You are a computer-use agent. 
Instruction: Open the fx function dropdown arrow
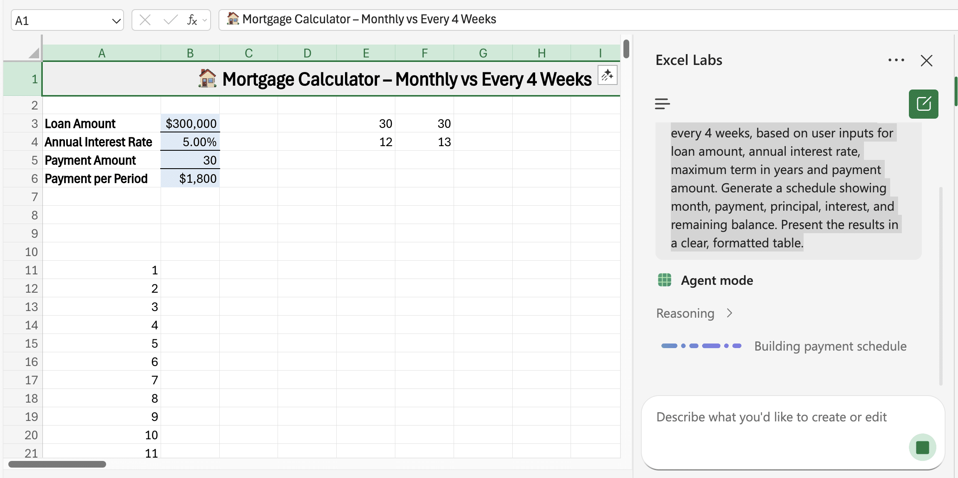205,20
